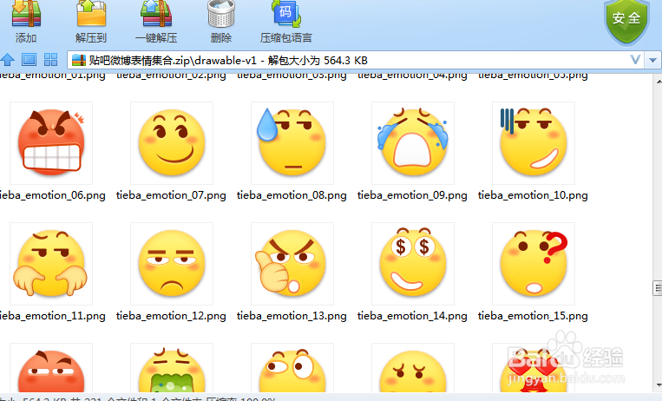The image size is (662, 401).
Task: Click the green 安全 shield badge
Action: tap(626, 21)
